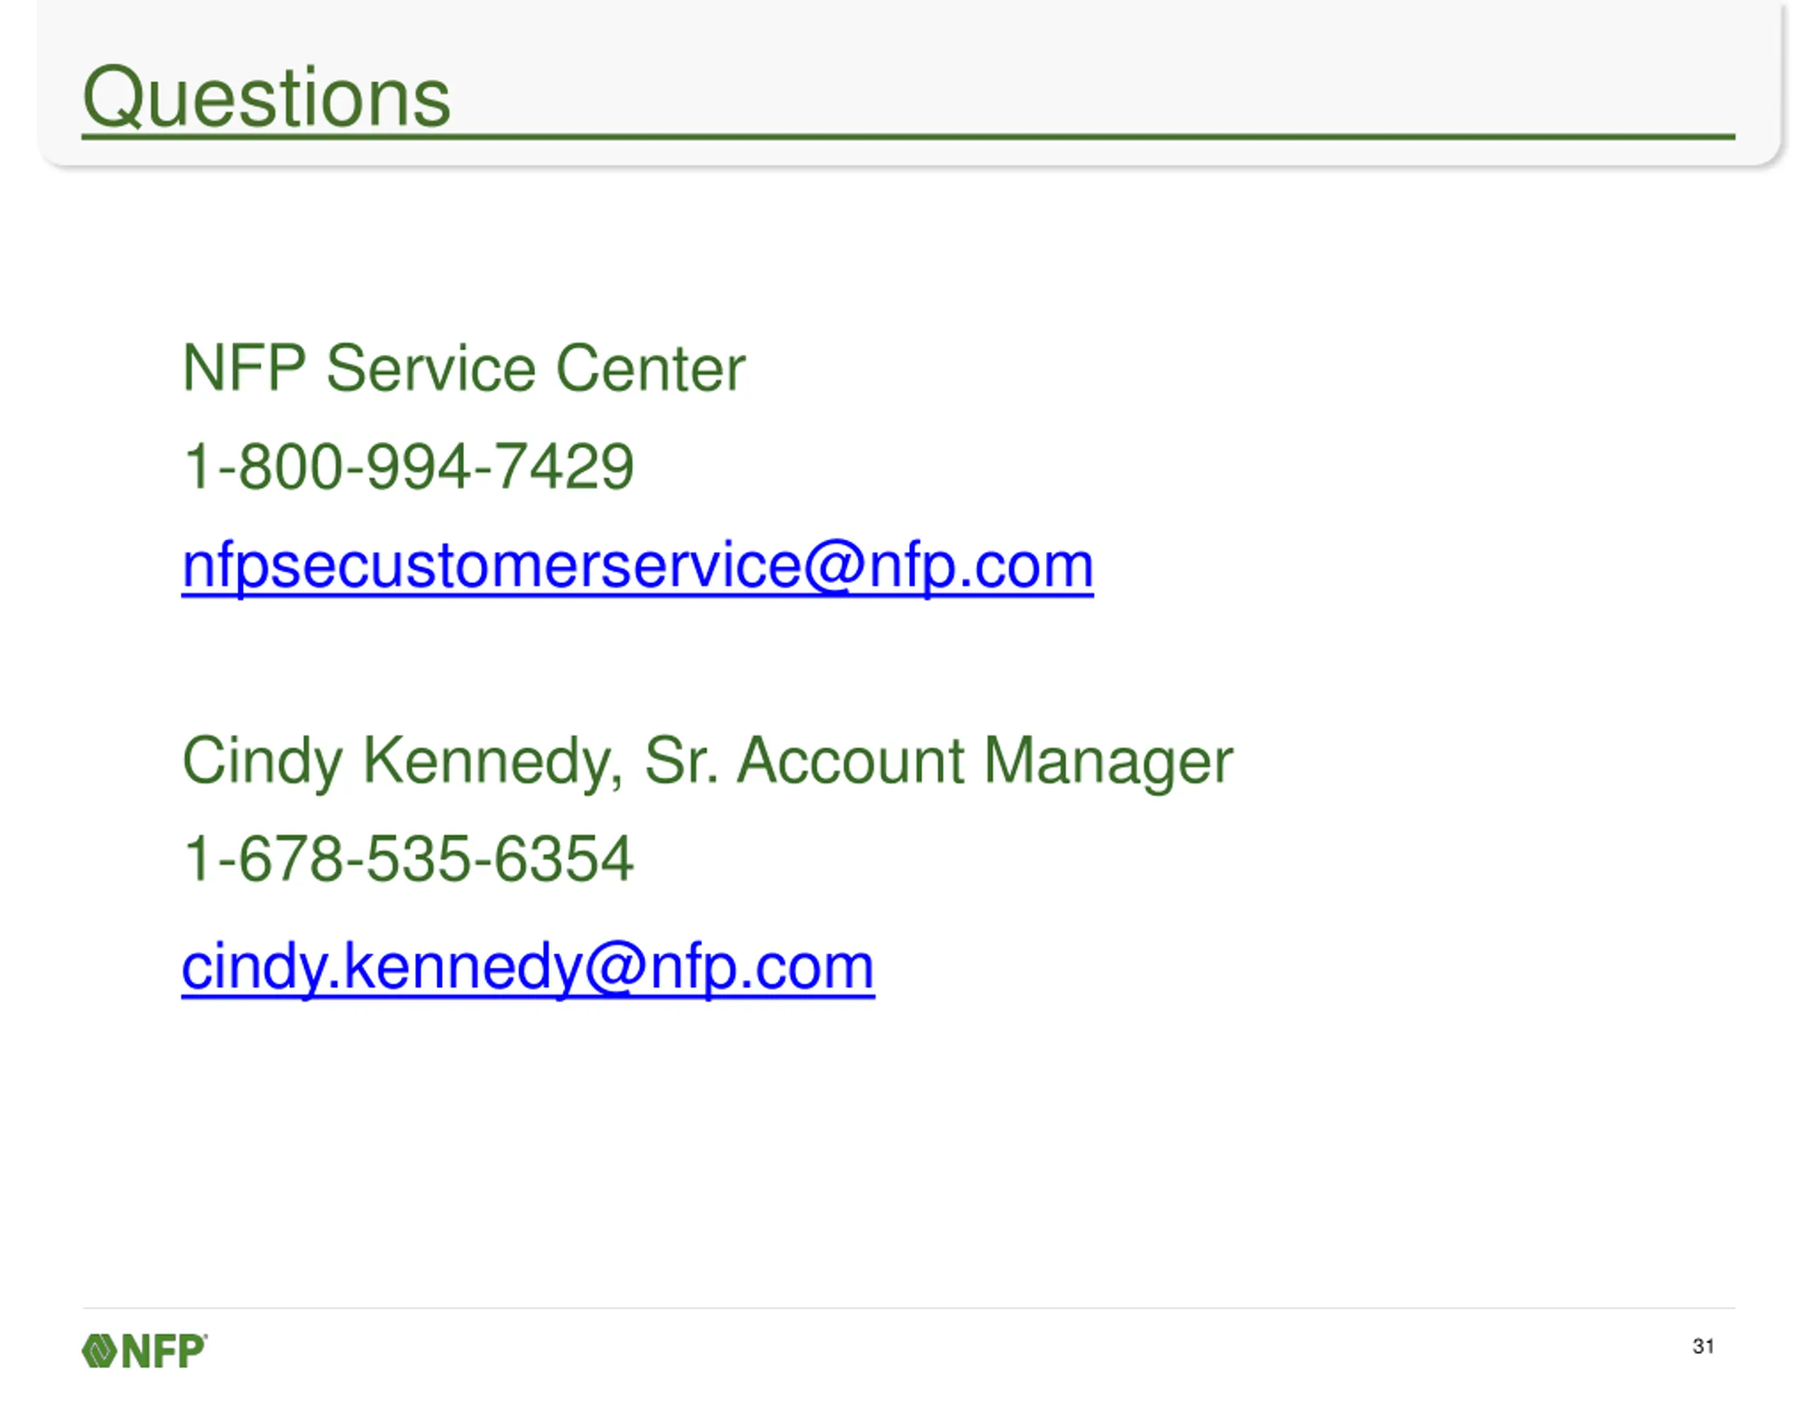Click the name Cindy Kennedy
The width and height of the screenshot is (1819, 1405).
point(401,761)
